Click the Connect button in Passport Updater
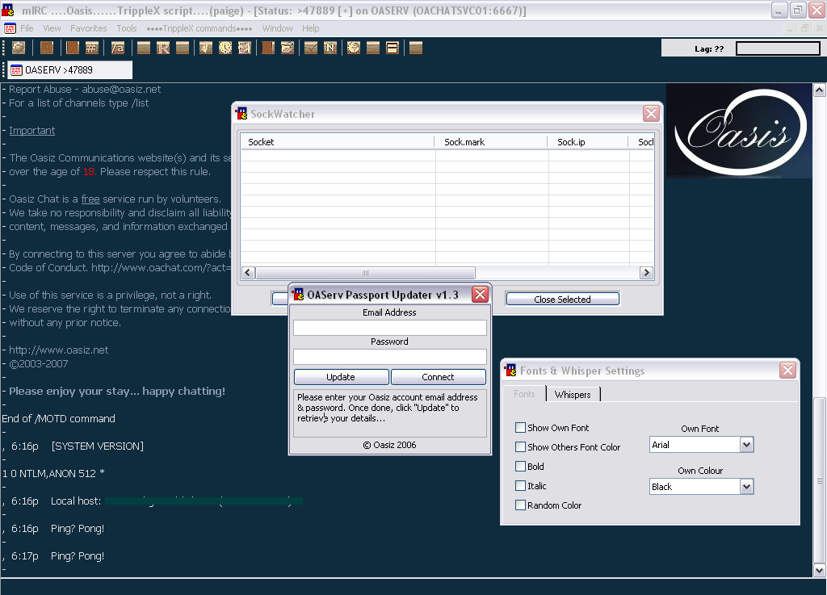Image resolution: width=827 pixels, height=595 pixels. pyautogui.click(x=438, y=377)
